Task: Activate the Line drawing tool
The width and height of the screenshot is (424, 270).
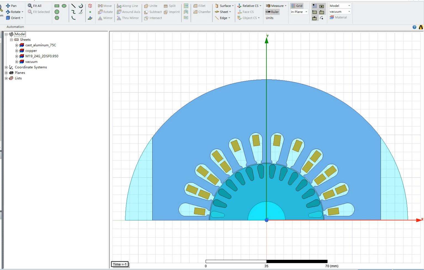Action: pos(73,5)
